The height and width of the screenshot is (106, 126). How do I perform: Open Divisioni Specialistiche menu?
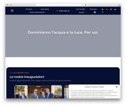point(37,12)
